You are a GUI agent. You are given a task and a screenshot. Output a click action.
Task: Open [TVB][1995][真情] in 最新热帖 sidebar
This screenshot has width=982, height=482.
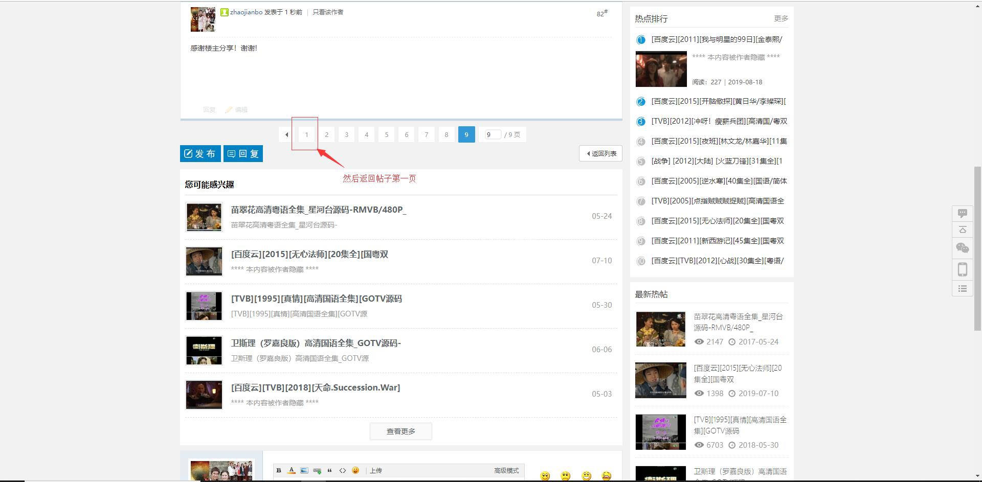coord(740,425)
